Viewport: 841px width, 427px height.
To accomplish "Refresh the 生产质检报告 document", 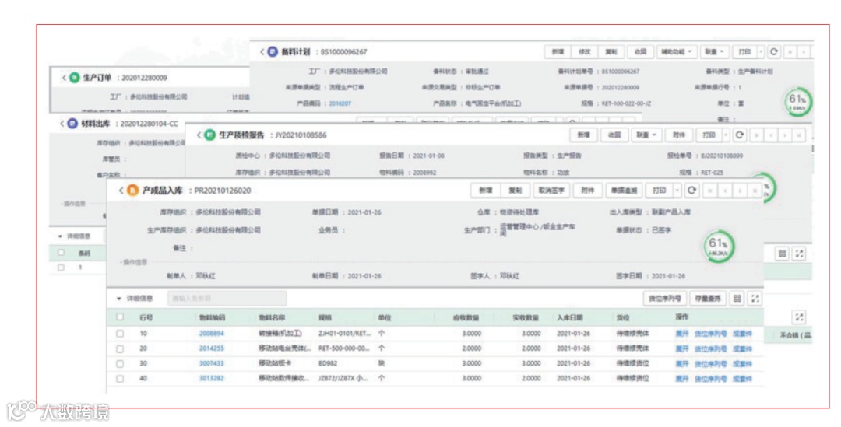I will click(x=740, y=135).
